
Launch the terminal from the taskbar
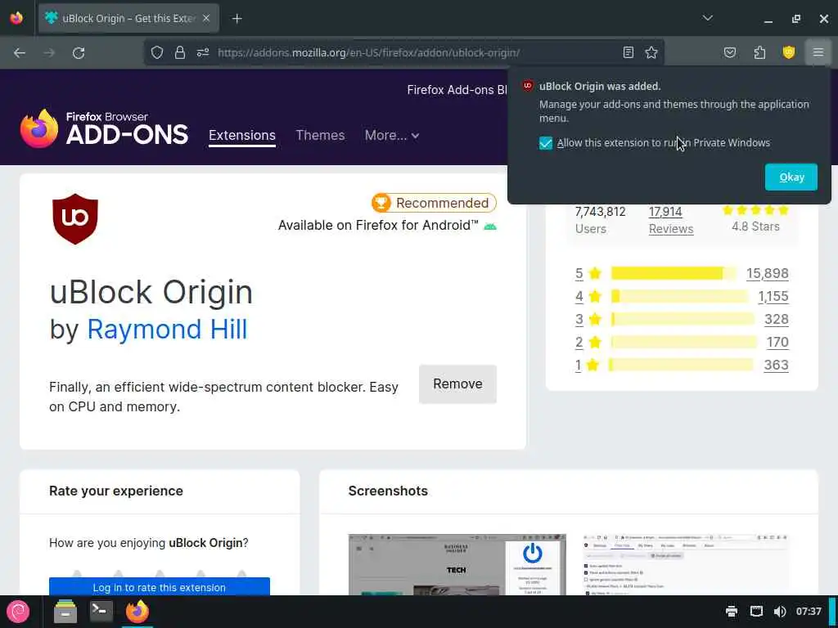(x=101, y=611)
